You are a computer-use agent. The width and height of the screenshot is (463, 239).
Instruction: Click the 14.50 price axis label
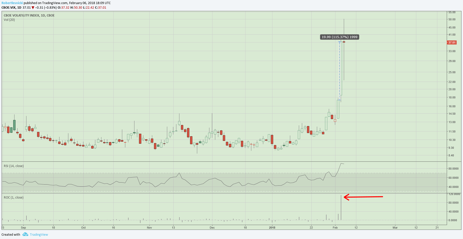pyautogui.click(x=452, y=114)
